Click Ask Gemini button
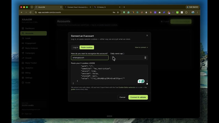Screen dimensions: 219x123 [192, 7]
